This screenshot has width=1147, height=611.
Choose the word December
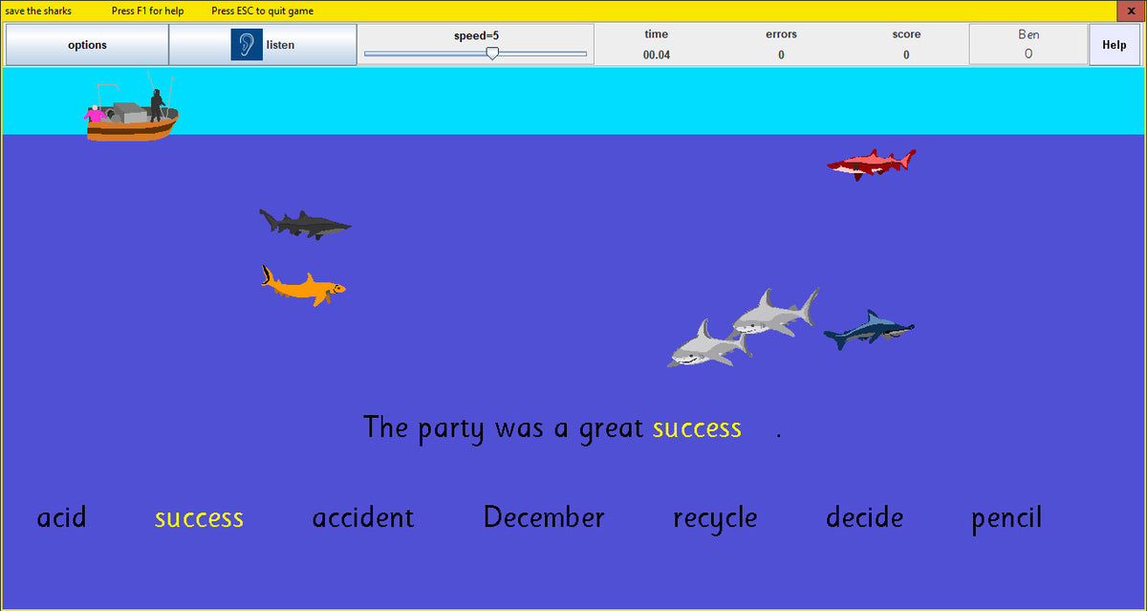544,517
